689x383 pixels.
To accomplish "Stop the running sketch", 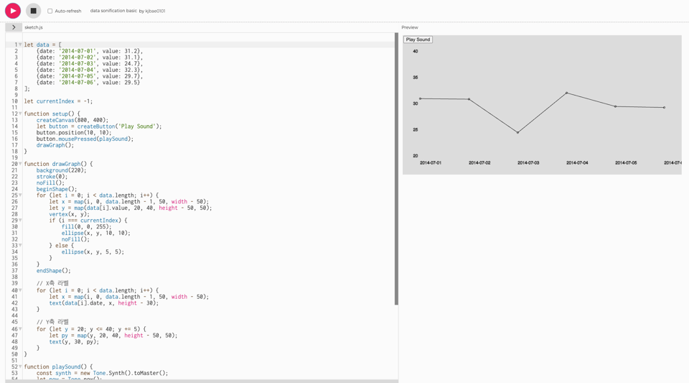I will coord(33,11).
